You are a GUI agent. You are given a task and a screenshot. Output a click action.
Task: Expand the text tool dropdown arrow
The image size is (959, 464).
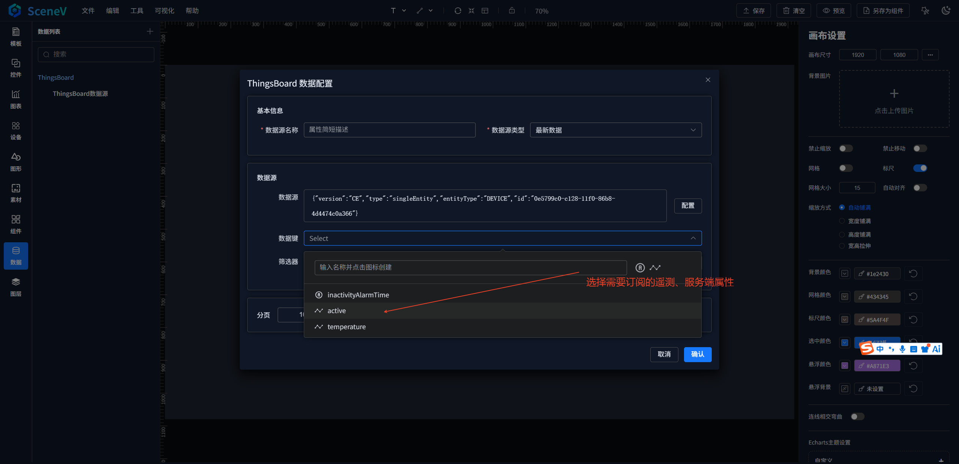coord(404,11)
